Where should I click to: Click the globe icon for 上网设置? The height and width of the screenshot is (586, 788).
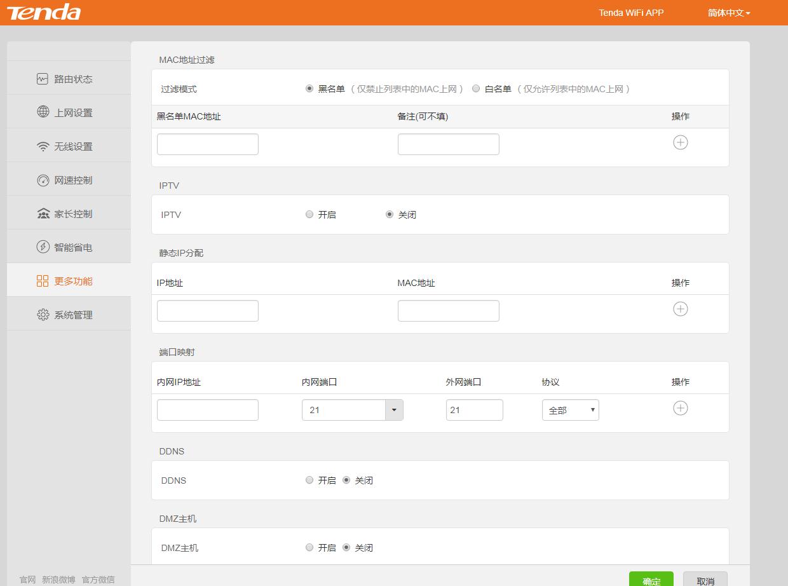coord(43,112)
